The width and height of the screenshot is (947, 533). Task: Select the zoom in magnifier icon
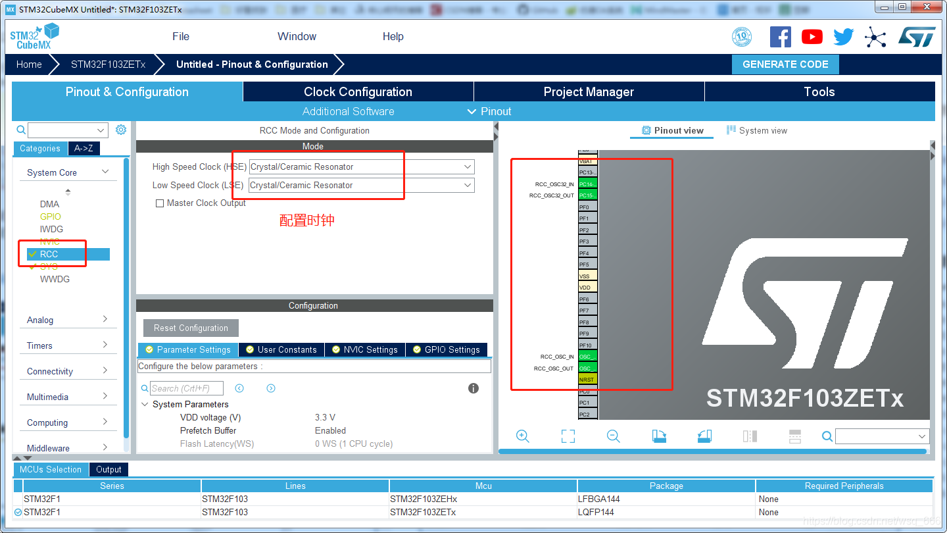pos(523,436)
